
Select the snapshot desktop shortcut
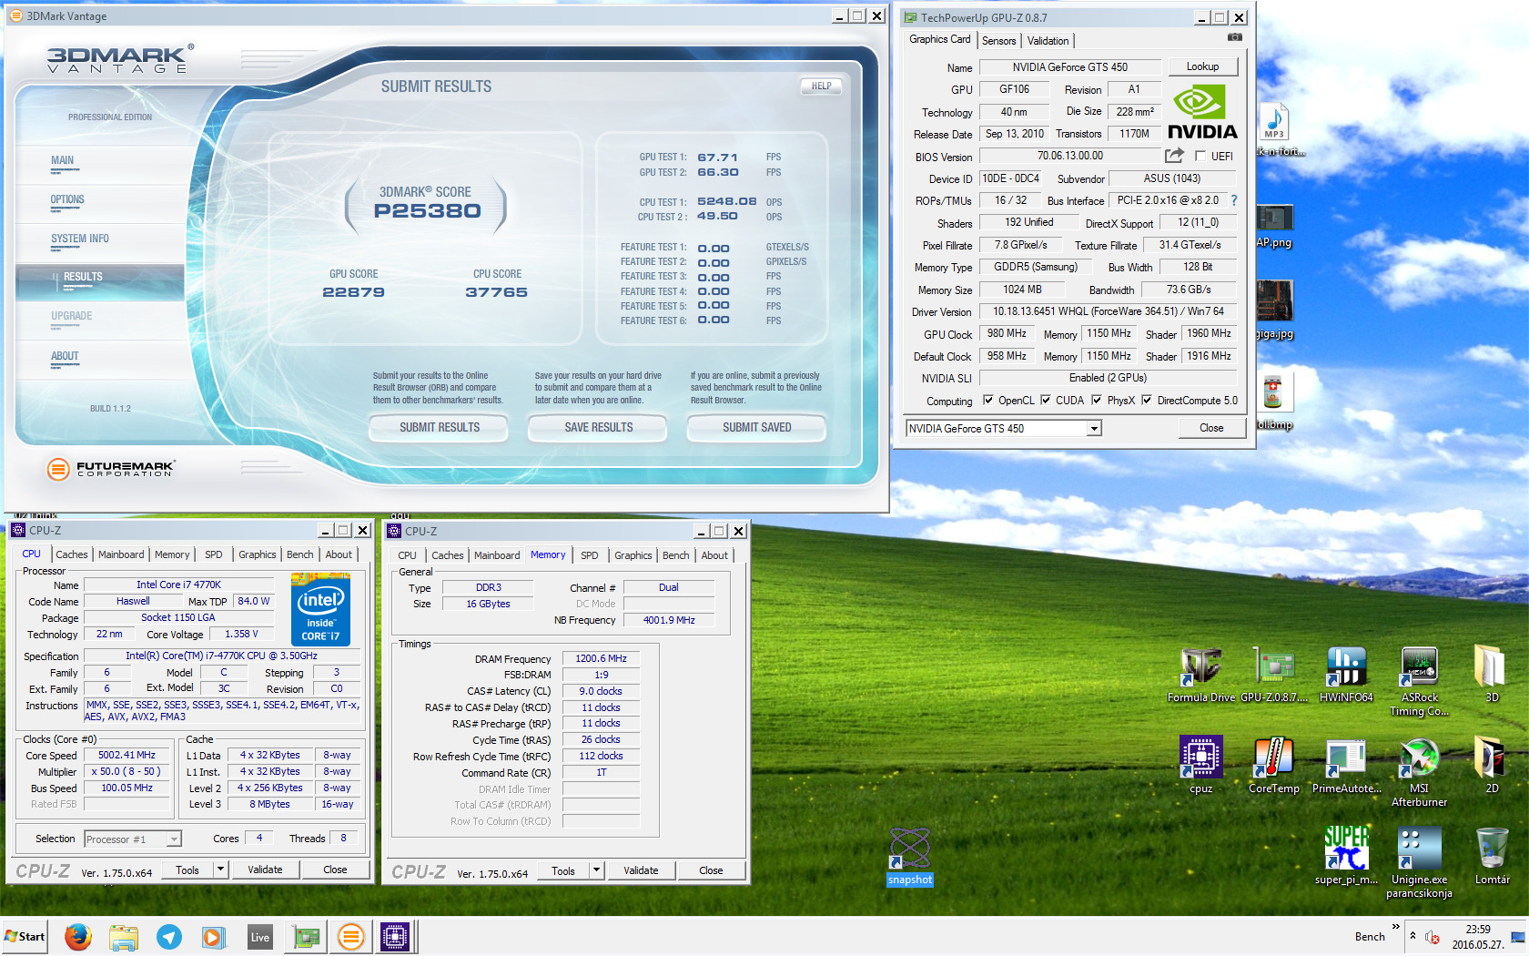pyautogui.click(x=909, y=857)
